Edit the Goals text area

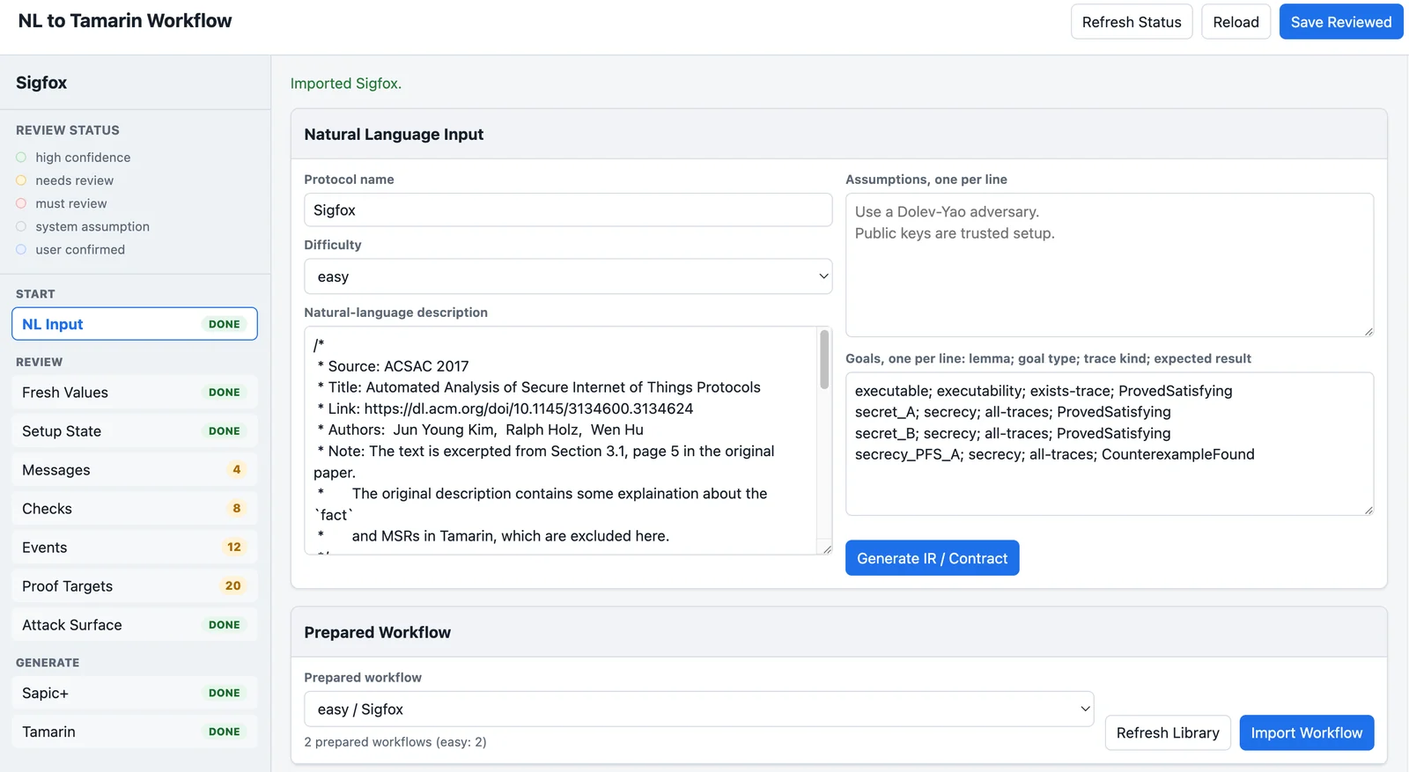(1110, 444)
